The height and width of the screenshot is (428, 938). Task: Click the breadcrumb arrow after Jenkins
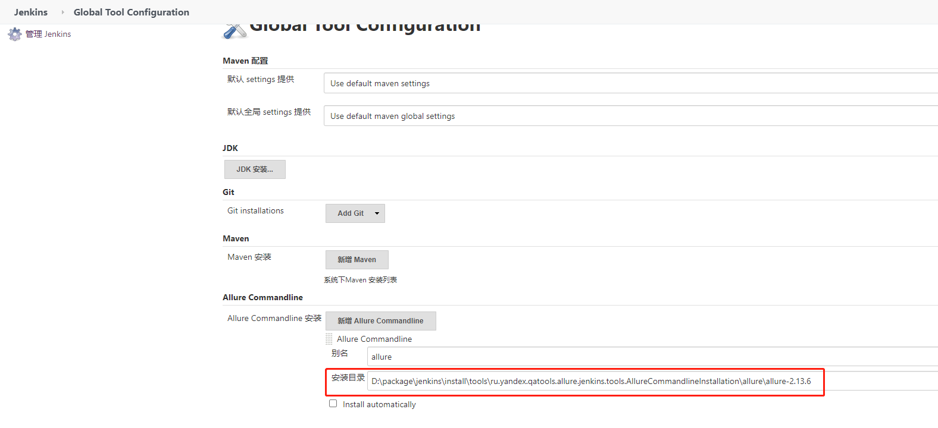(x=62, y=12)
